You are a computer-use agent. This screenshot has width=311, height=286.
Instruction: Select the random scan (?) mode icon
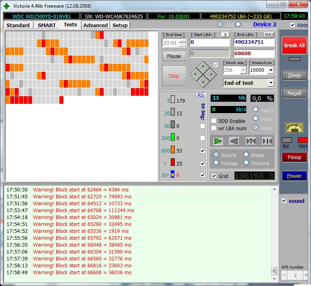(x=251, y=141)
